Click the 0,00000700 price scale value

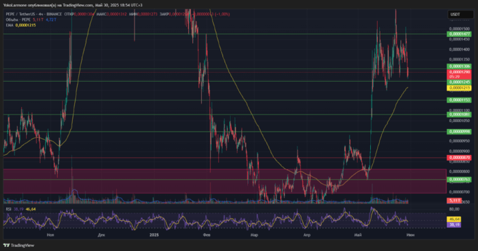point(459,192)
